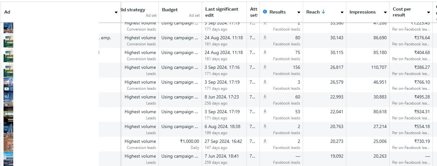This screenshot has height=166, width=437.
Task: Open the Results column dropdown menu
Action: tap(299, 12)
